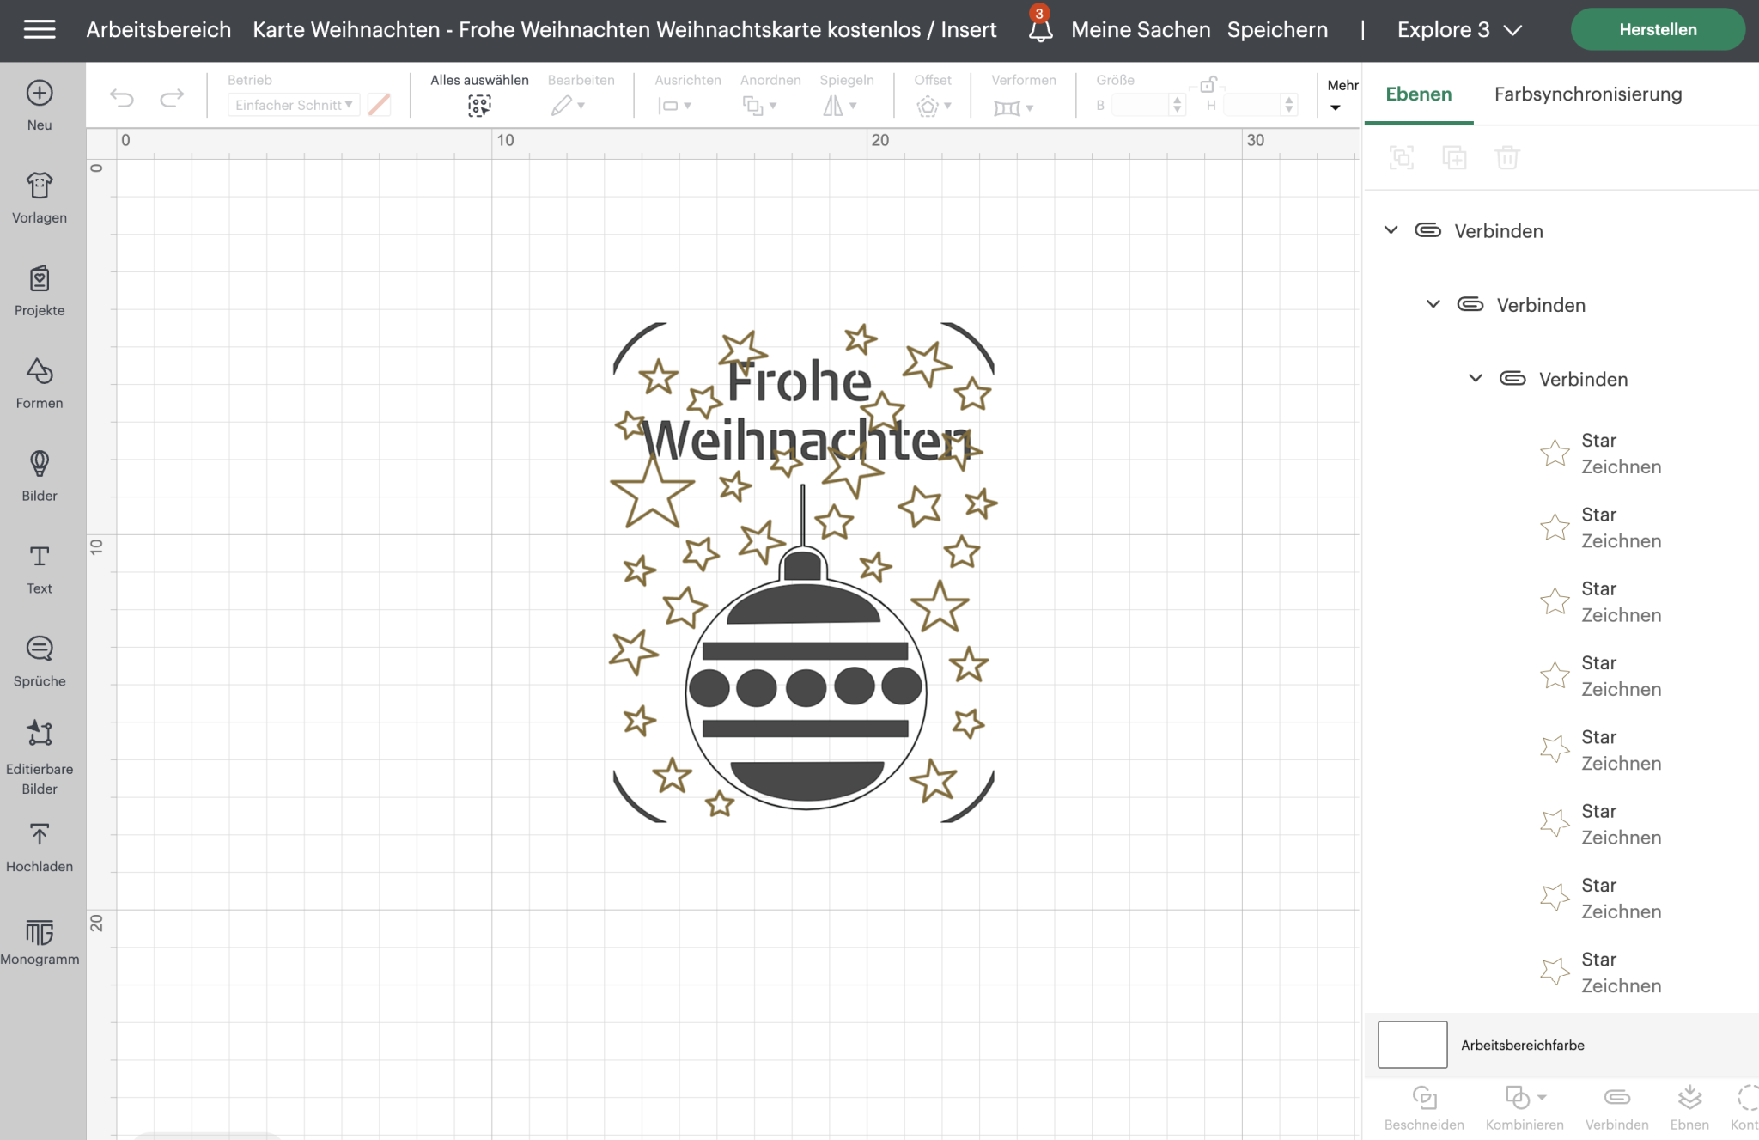Click the Kombinieren combine shapes icon
The height and width of the screenshot is (1140, 1759).
coord(1517,1097)
